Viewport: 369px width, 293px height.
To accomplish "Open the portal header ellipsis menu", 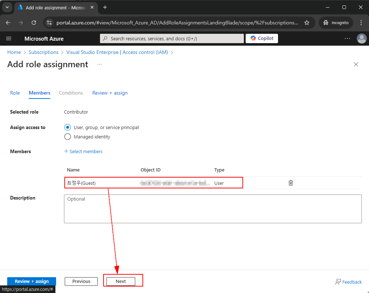I will 347,38.
